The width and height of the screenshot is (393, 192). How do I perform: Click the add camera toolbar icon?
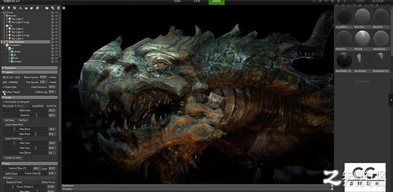pyautogui.click(x=15, y=8)
